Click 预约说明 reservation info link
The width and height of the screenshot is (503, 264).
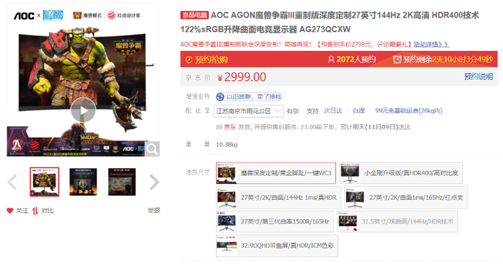478,77
